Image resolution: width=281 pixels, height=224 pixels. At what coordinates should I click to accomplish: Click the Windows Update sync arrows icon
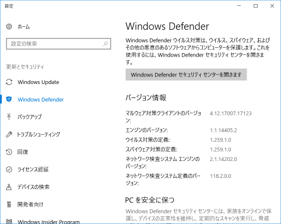tap(9, 82)
